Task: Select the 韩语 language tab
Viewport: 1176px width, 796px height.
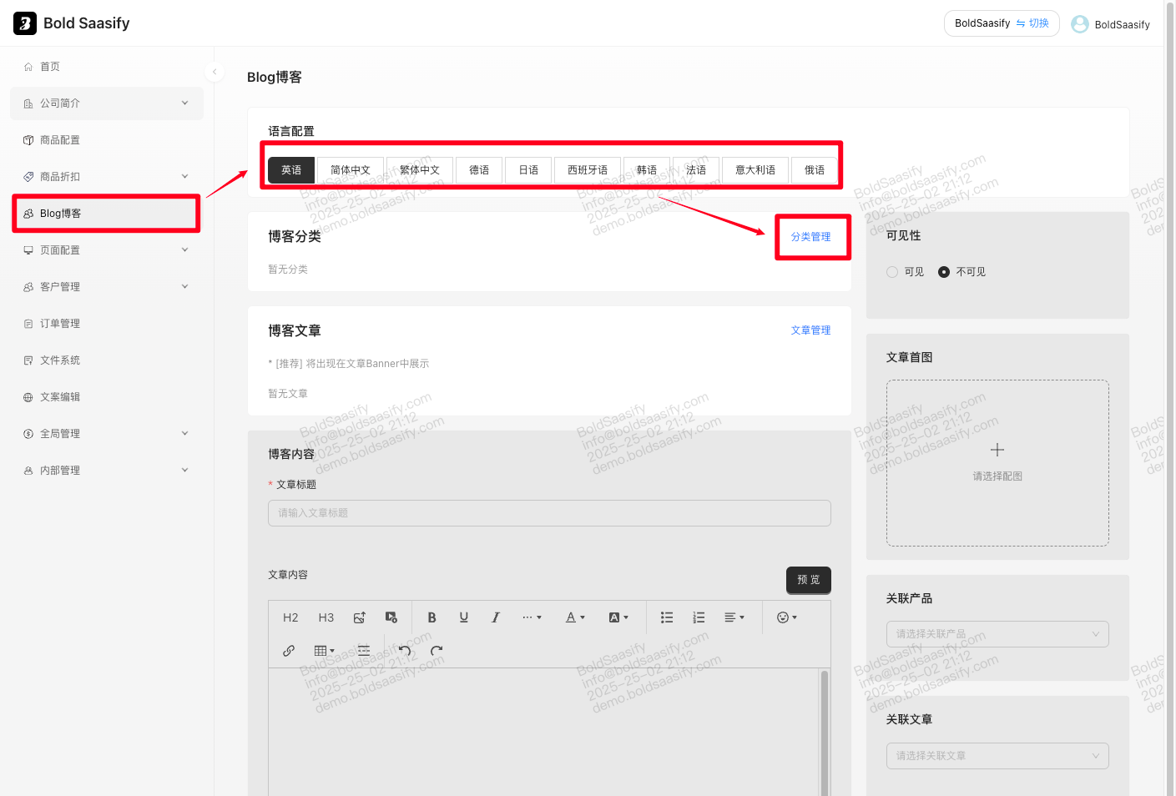Action: click(x=647, y=170)
